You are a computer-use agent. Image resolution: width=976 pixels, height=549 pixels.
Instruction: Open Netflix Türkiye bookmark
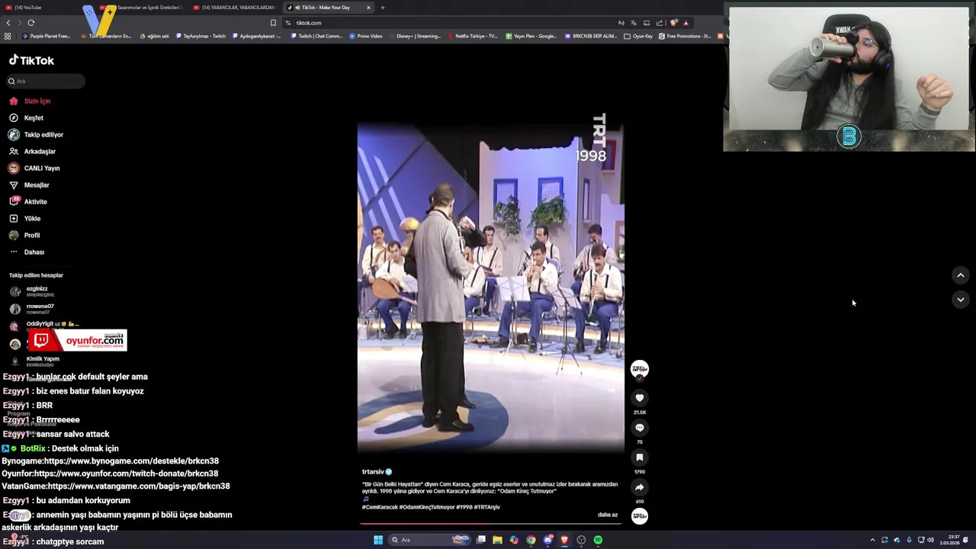[473, 36]
